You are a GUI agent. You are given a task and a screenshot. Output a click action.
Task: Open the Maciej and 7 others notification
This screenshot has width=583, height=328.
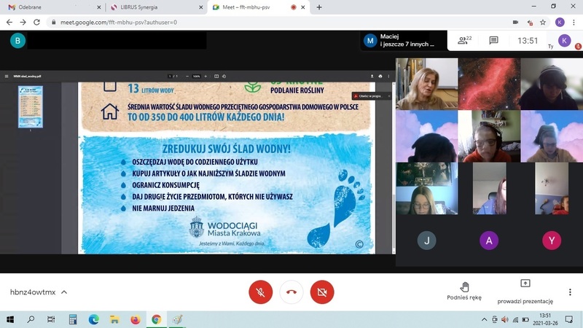tap(401, 41)
